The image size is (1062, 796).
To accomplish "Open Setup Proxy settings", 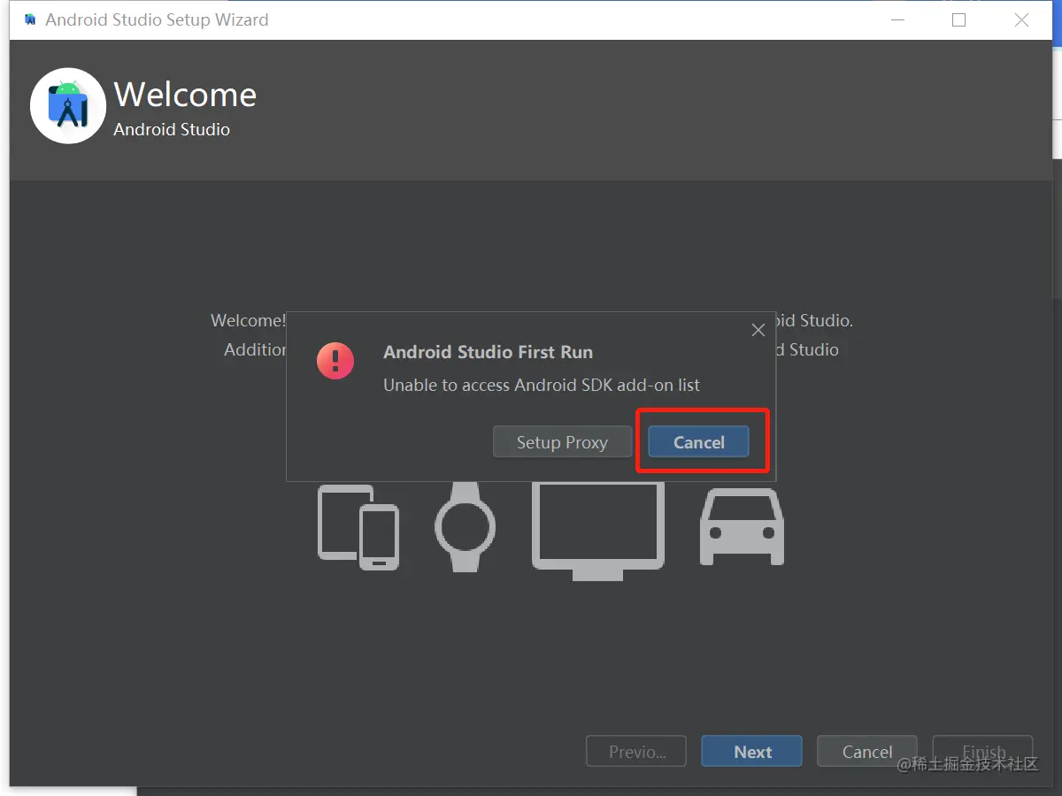I will click(x=562, y=442).
